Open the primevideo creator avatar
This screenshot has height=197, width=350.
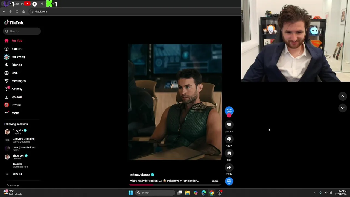[x=229, y=110]
